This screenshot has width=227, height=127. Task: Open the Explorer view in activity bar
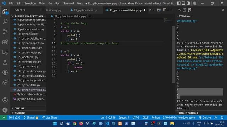point(5,12)
